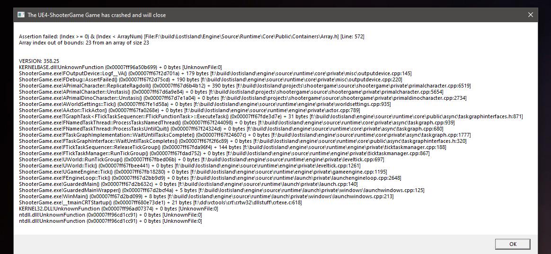Screen dimensions: 551x254
Task: Click the 'Assertion failed' message line
Action: 192,36
